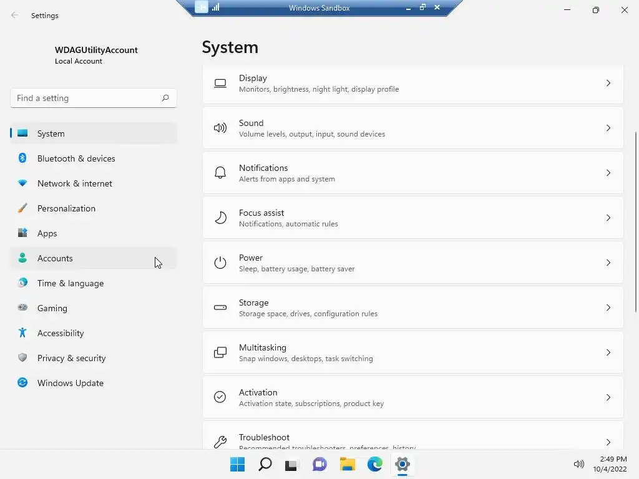Click the Settings page vertical scrollbar

(636, 222)
